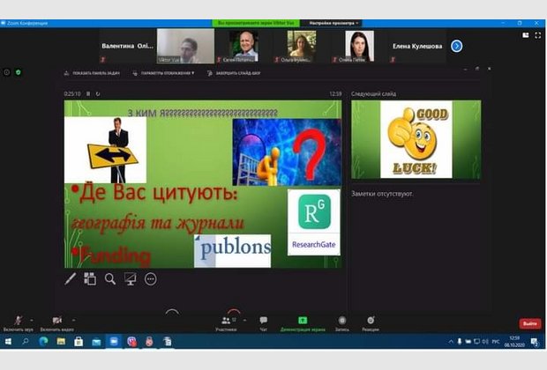Select Viktor Vus video thumbnail
This screenshot has width=547, height=370.
pos(185,46)
